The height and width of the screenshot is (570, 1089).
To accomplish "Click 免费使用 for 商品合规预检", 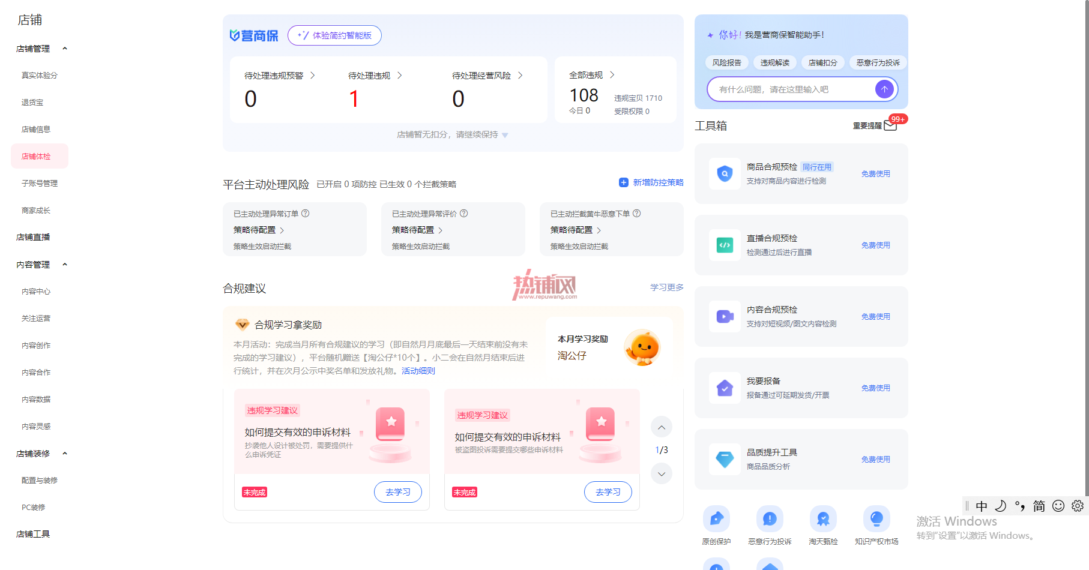I will point(876,174).
